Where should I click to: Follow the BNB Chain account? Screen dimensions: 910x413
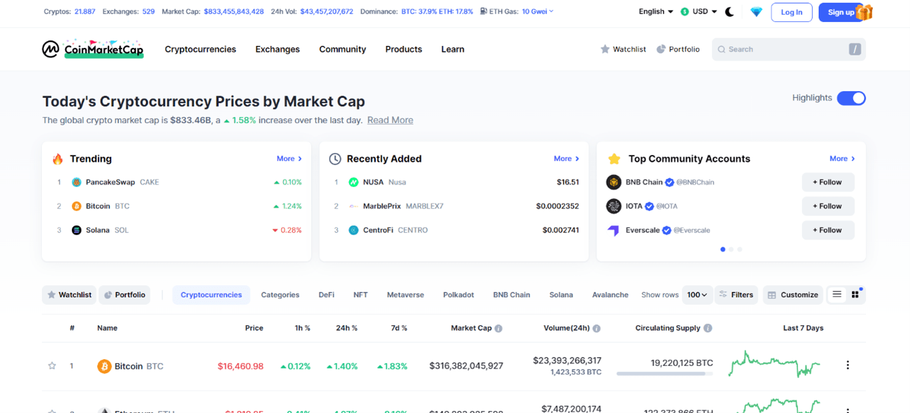point(828,182)
